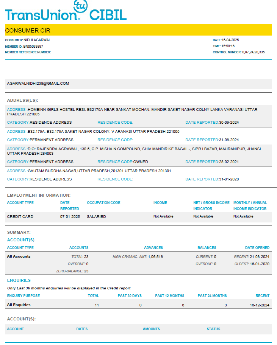Viewport: 277px width, 345px height.
Task: Click the control number 8,97,24,28,335
Action: (x=253, y=52)
